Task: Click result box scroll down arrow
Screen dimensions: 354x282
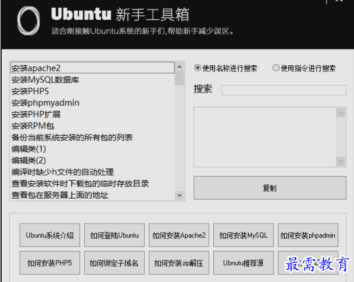Action: click(x=340, y=162)
